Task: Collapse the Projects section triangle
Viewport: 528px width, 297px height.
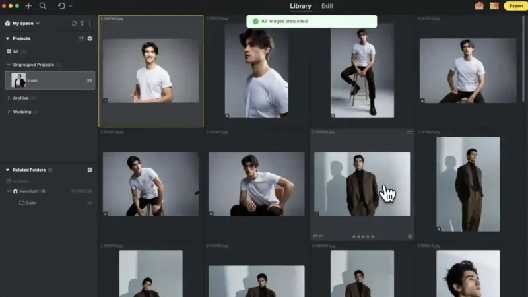Action: point(7,38)
